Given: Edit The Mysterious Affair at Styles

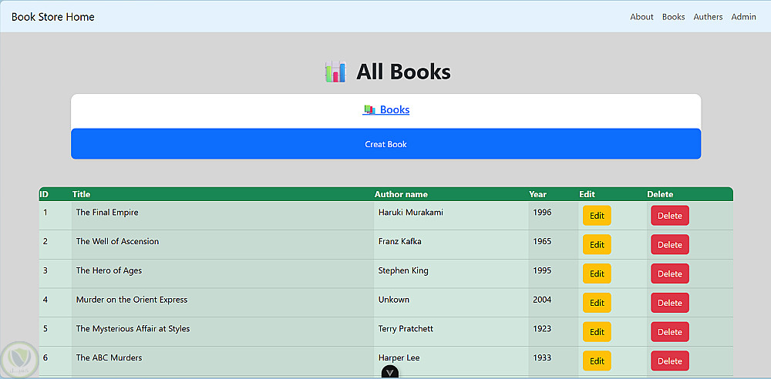Looking at the screenshot, I should [x=597, y=332].
